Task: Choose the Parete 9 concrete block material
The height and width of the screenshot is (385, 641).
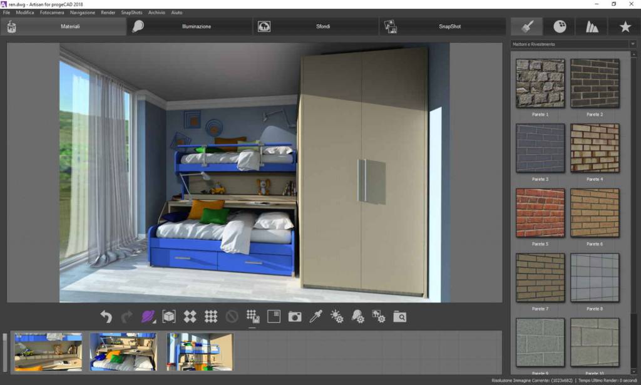Action: click(540, 342)
